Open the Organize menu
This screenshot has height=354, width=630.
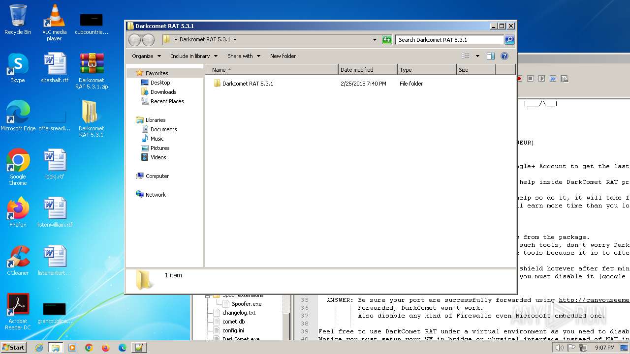click(146, 56)
